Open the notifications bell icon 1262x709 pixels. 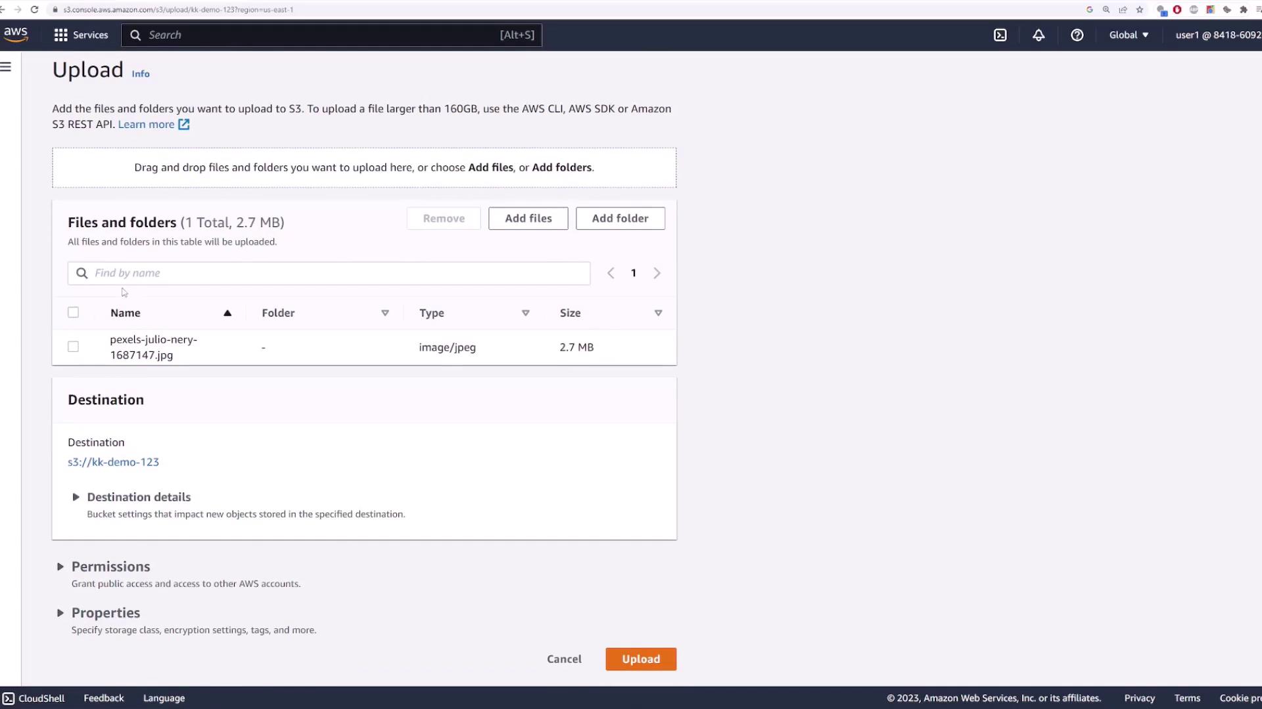tap(1039, 35)
